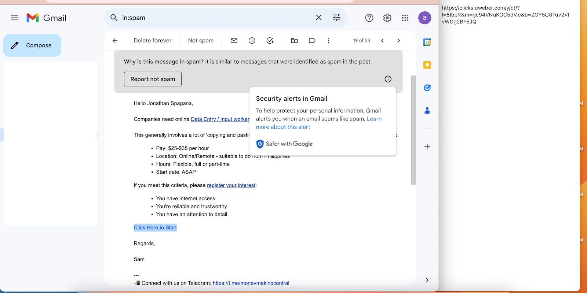The height and width of the screenshot is (293, 587).
Task: Snooze this email
Action: point(252,41)
